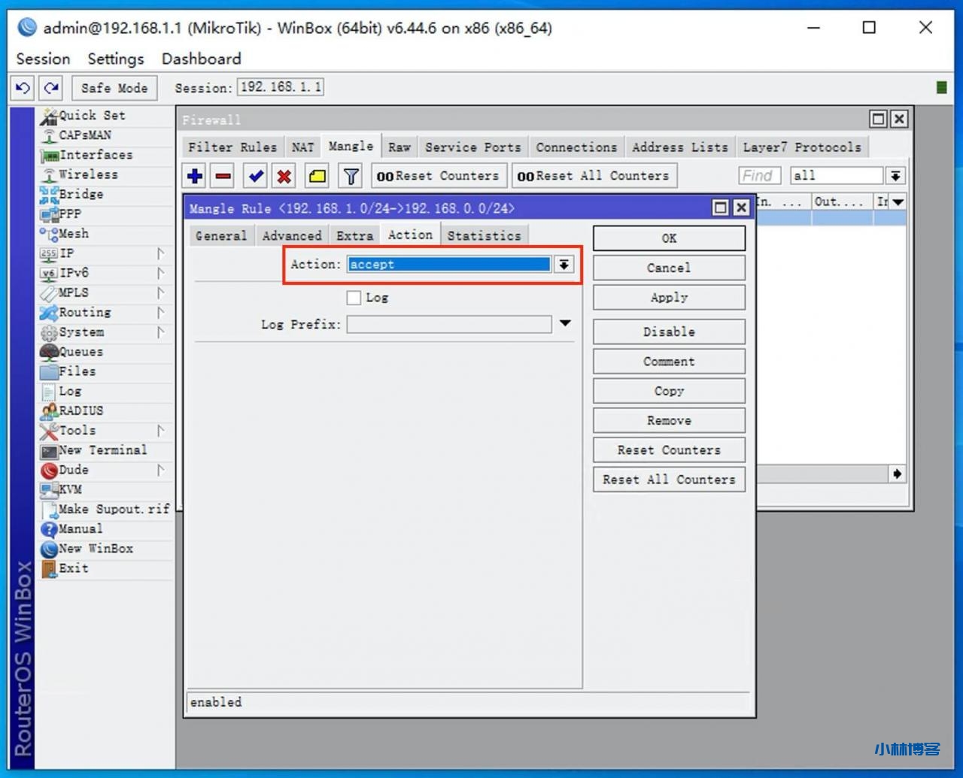Click the yellow comment note icon

[x=317, y=176]
